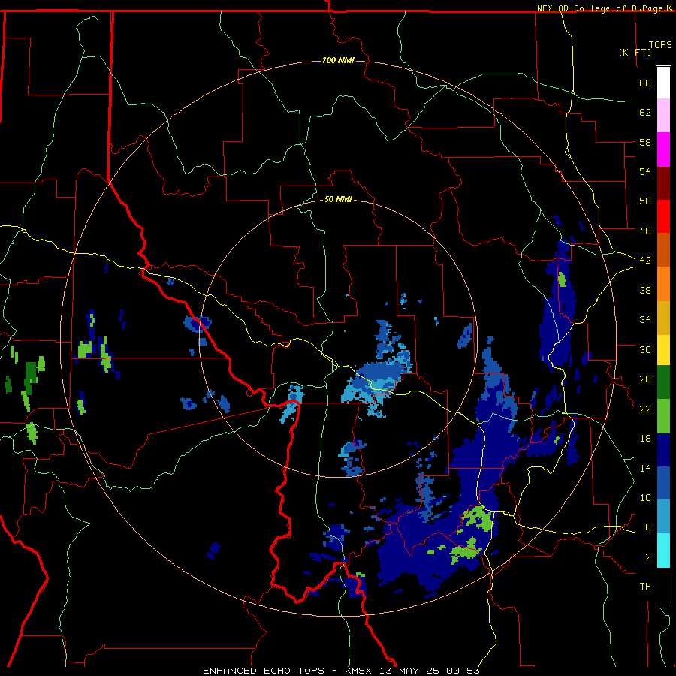Click the 62 legend value
This screenshot has height=676, width=676.
tap(645, 113)
